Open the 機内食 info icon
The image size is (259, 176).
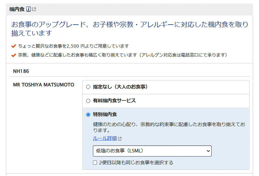28,9
